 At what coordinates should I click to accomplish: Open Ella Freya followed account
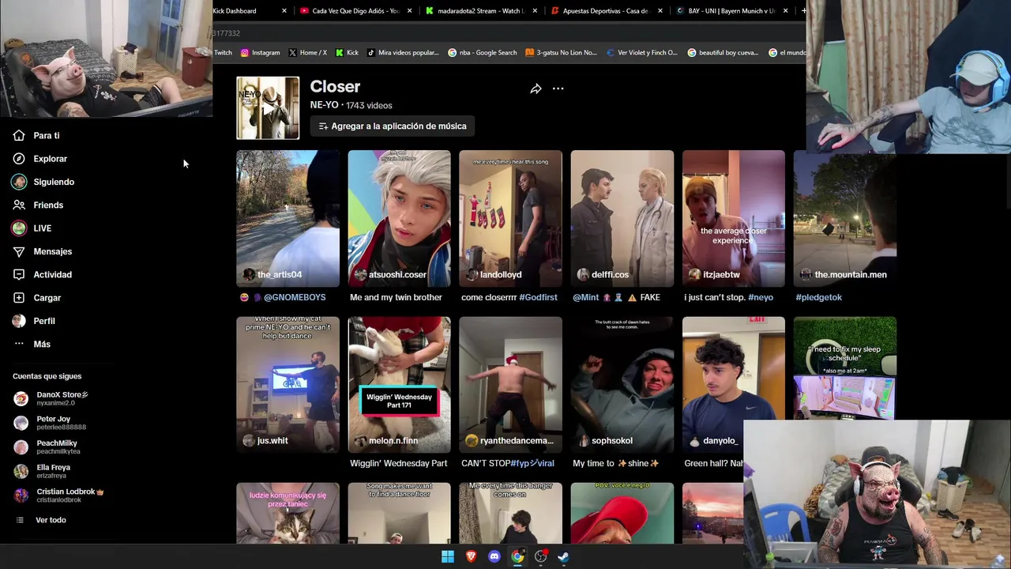pyautogui.click(x=43, y=471)
